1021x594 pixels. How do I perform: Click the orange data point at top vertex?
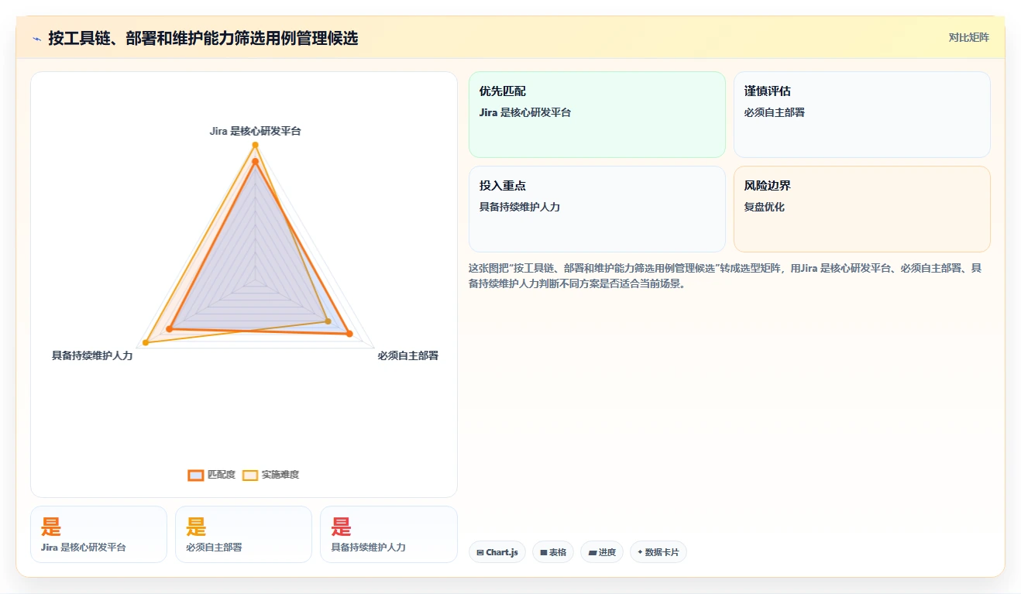pyautogui.click(x=255, y=161)
